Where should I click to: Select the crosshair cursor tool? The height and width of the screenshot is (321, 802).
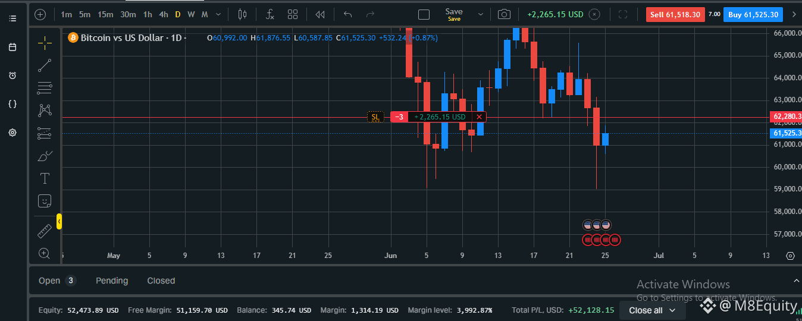click(x=45, y=42)
